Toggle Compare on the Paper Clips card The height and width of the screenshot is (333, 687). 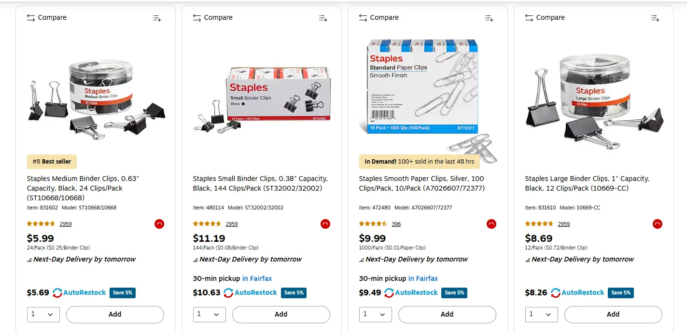(x=379, y=17)
